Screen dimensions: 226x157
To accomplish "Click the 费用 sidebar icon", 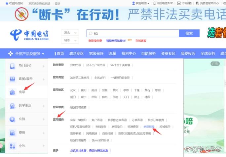I will tap(13, 132).
